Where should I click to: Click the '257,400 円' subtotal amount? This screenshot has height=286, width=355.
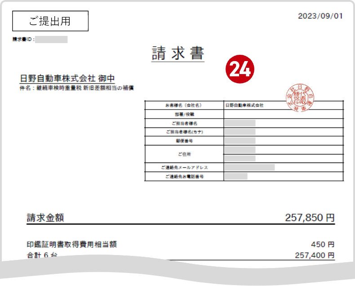pyautogui.click(x=315, y=255)
